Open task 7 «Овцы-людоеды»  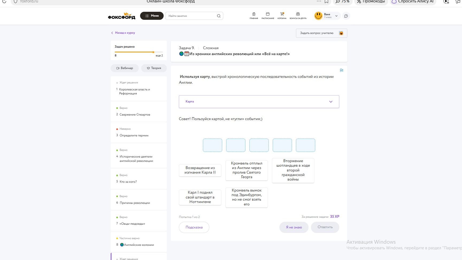pos(138,221)
